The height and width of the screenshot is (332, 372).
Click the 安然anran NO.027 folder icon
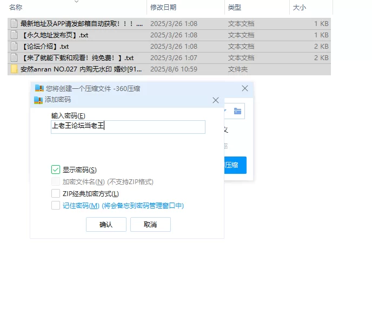15,69
